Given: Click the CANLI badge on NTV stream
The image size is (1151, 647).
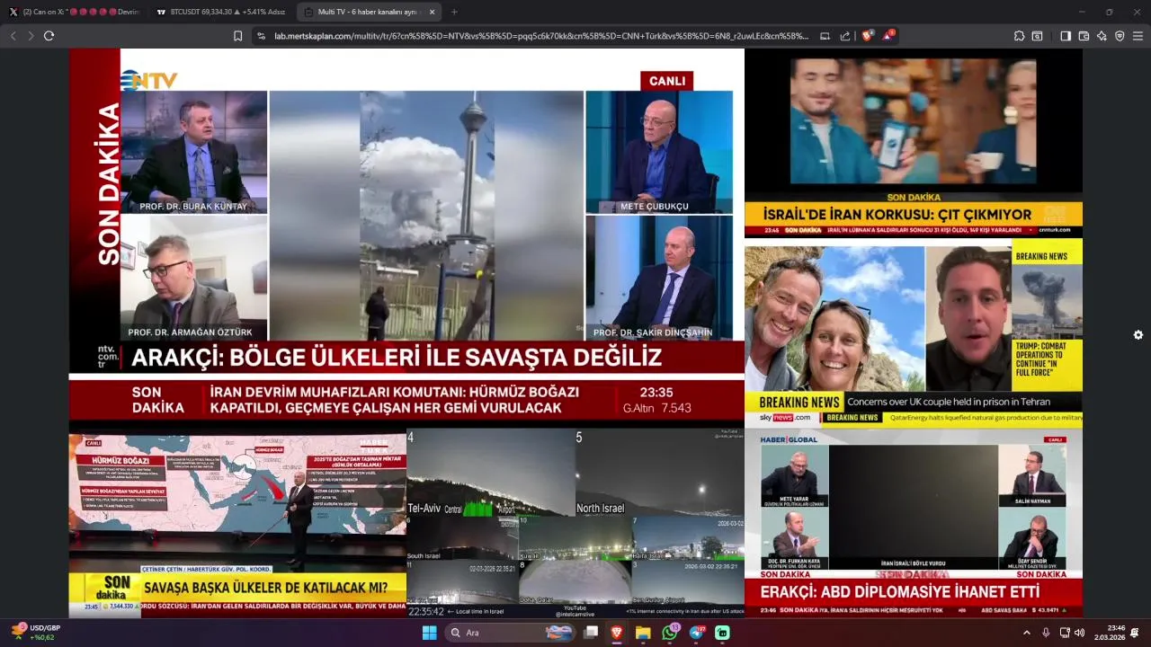Looking at the screenshot, I should (x=666, y=81).
